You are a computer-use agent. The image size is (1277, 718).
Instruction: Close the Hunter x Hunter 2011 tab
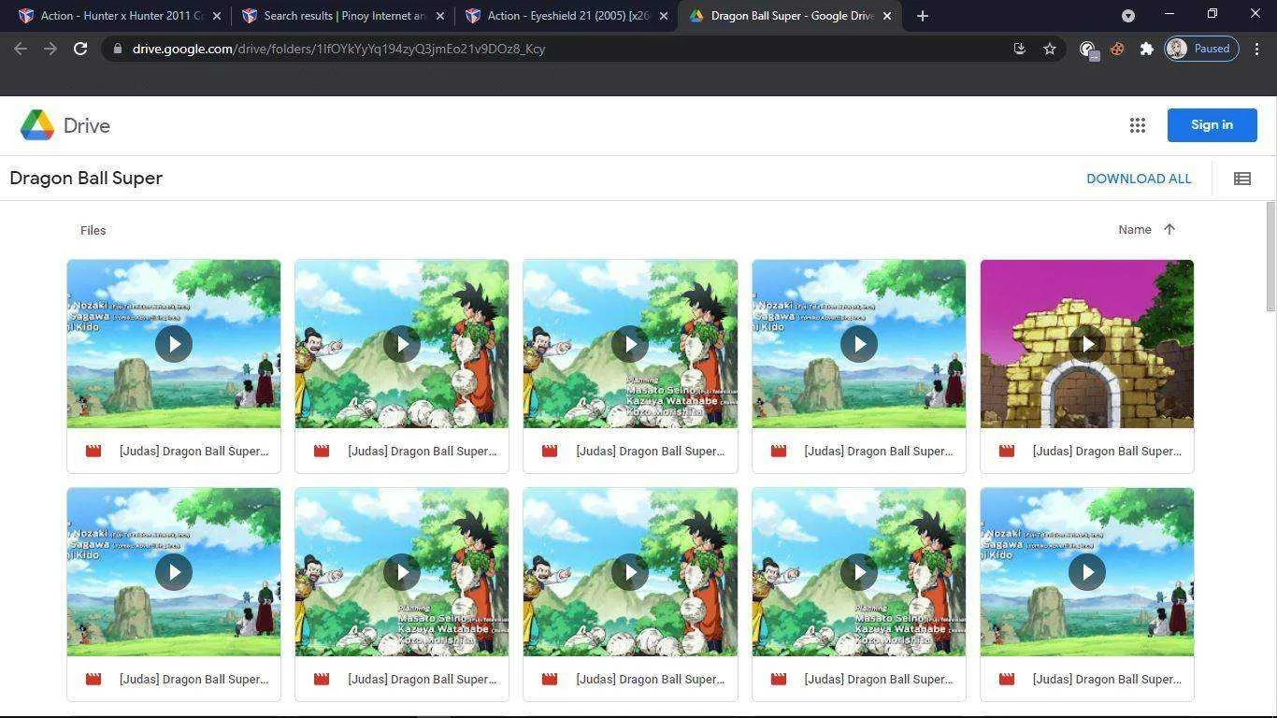pos(217,16)
